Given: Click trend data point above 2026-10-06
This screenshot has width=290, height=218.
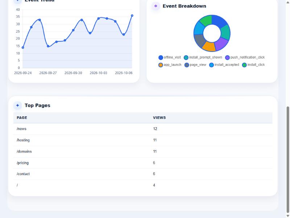Looking at the screenshot, I should pos(124,35).
